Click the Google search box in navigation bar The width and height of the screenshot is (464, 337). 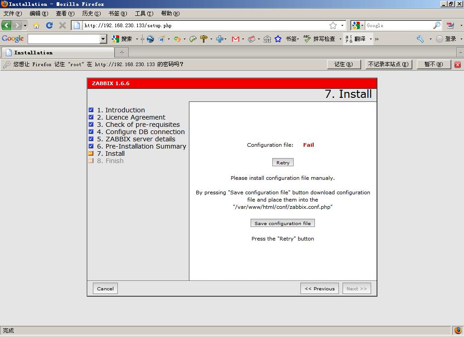[398, 25]
